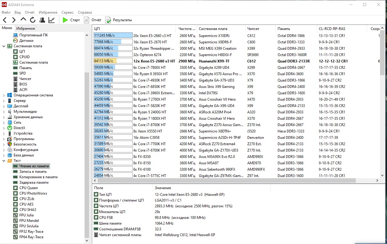This screenshot has height=244, width=387.
Task: Click the 24854 МБ/с result bar
Action: point(113,175)
